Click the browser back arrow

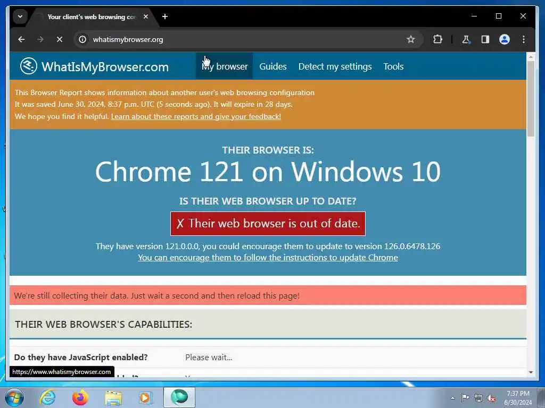(x=21, y=39)
